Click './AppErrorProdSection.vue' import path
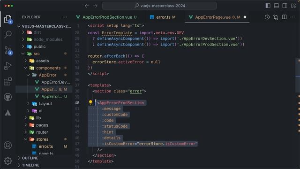Screen dimensions: 300x169 208,44
